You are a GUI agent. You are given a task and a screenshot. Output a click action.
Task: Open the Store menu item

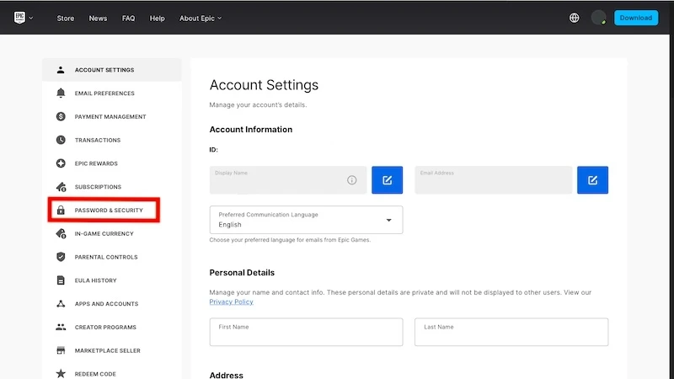(x=66, y=18)
